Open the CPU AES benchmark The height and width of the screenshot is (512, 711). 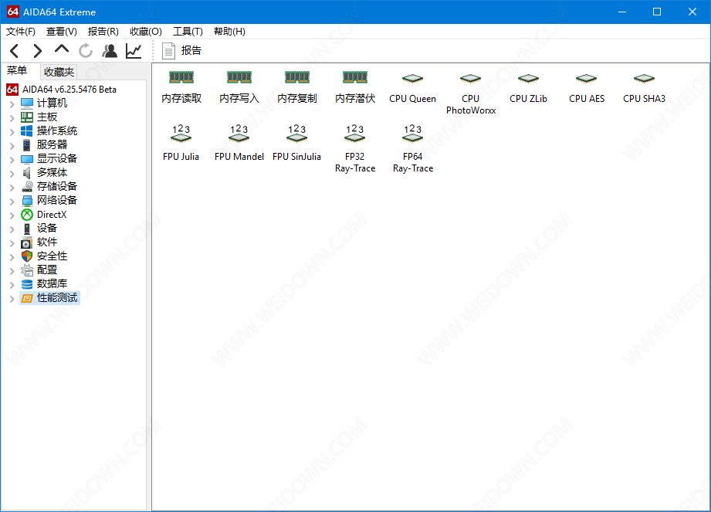point(586,89)
